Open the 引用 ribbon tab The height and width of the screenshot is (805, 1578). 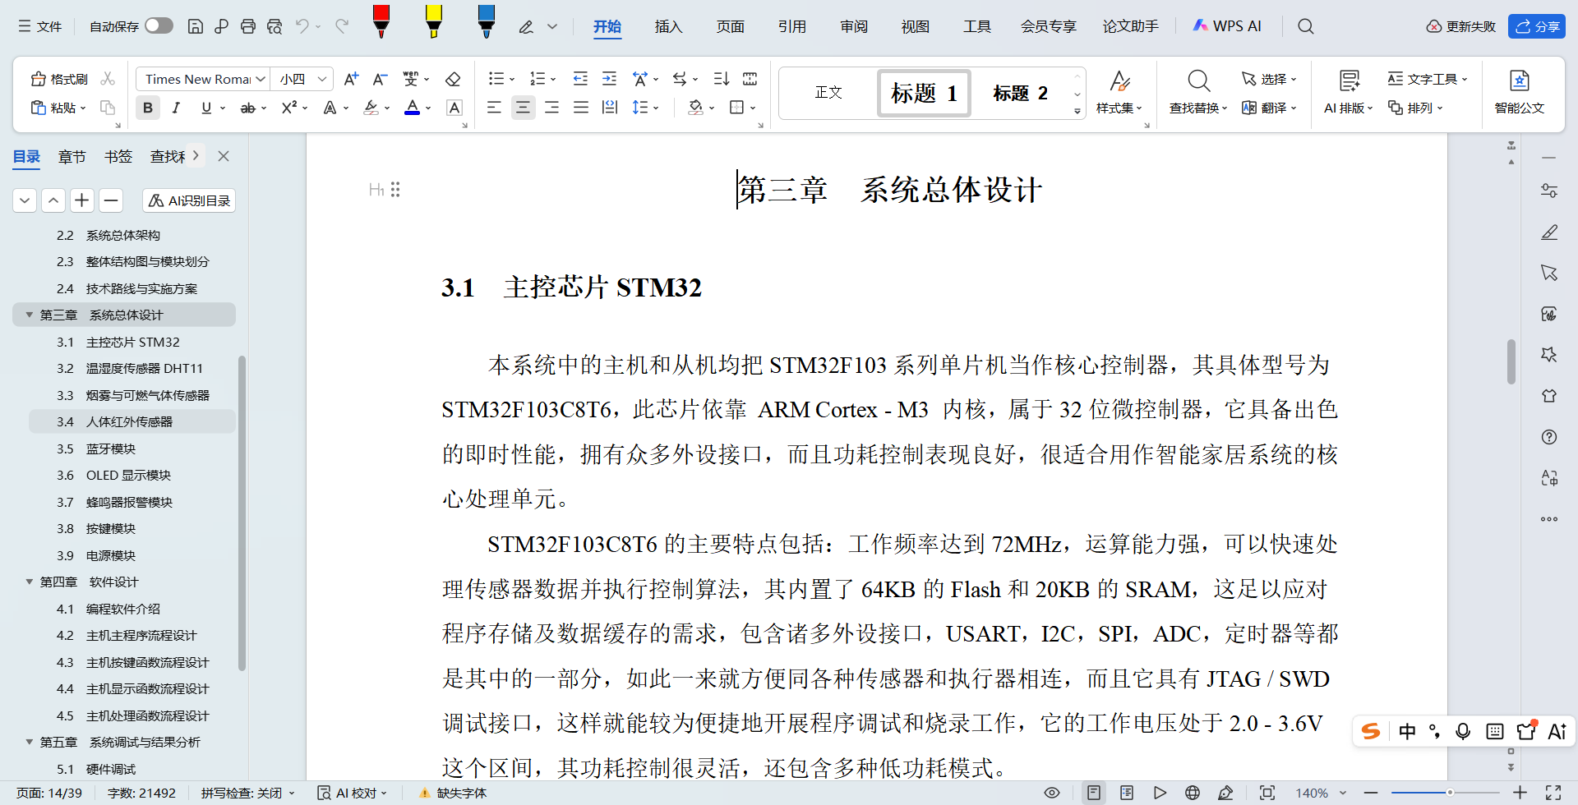point(791,26)
